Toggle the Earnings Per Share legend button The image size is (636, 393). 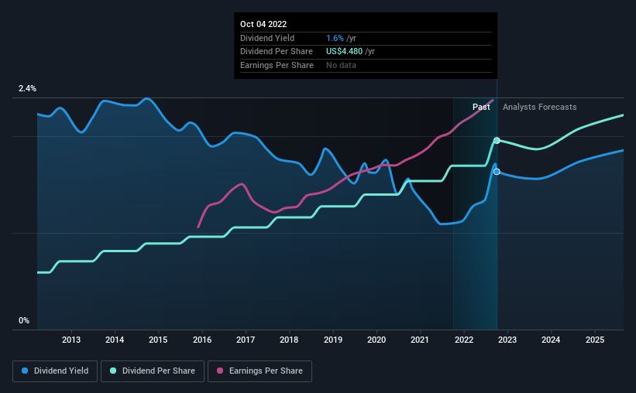[260, 371]
